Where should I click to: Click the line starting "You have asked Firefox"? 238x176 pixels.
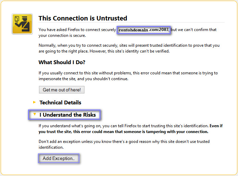pos(77,30)
